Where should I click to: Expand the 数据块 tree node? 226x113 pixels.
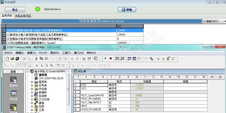coord(32,92)
